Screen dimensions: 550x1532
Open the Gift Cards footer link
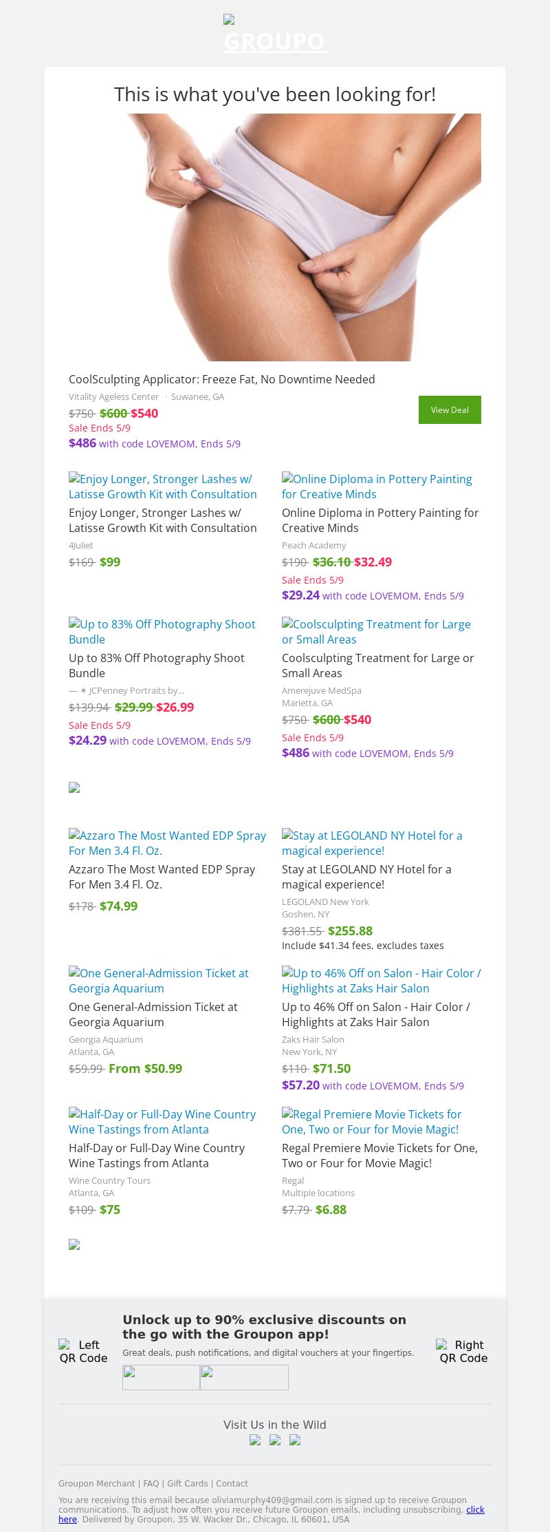pos(187,1484)
